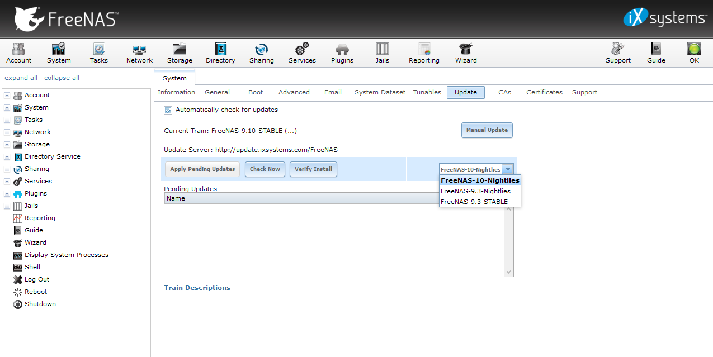713x357 pixels.
Task: Expand the Network tree node
Action: [x=7, y=132]
